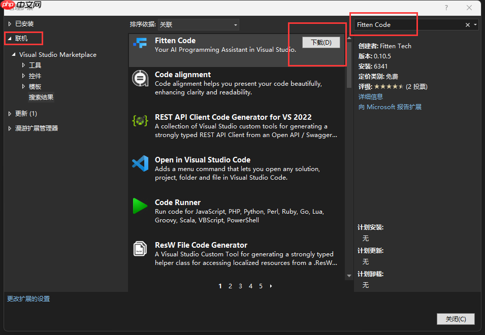This screenshot has width=485, height=335.
Task: Click the Code alignment extension icon
Action: point(140,79)
